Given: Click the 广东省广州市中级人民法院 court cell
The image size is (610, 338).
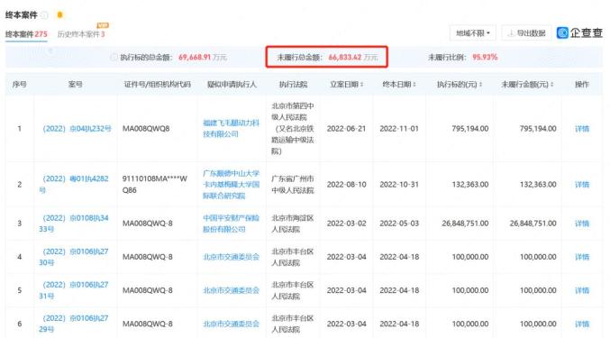Looking at the screenshot, I should [293, 185].
